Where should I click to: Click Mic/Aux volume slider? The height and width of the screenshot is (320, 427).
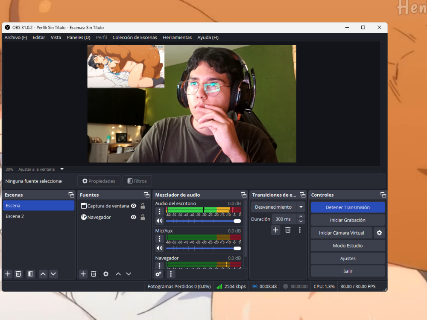[x=203, y=248]
